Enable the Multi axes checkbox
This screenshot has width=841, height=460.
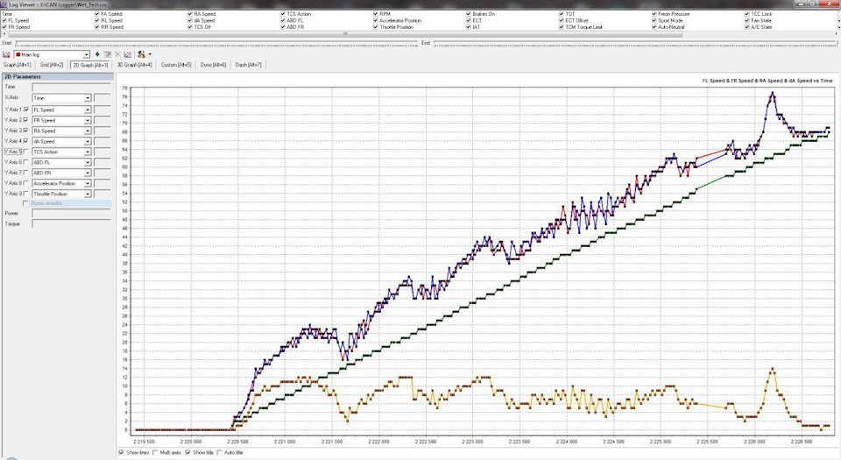155,452
